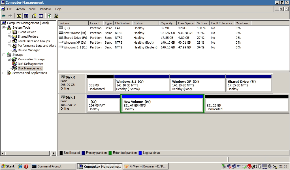Select the Disk Defragmenter icon in the tree
Image resolution: width=290 pixels, height=170 pixels.
click(14, 64)
